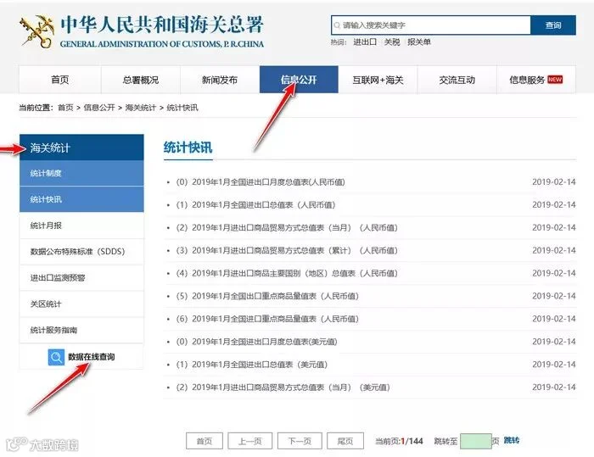Open 2019年1月全国进出口月度总值表(人民币值) link
The width and height of the screenshot is (594, 457).
(x=268, y=182)
